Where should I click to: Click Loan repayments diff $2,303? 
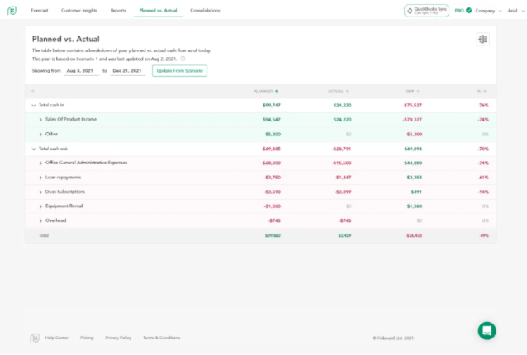(415, 177)
